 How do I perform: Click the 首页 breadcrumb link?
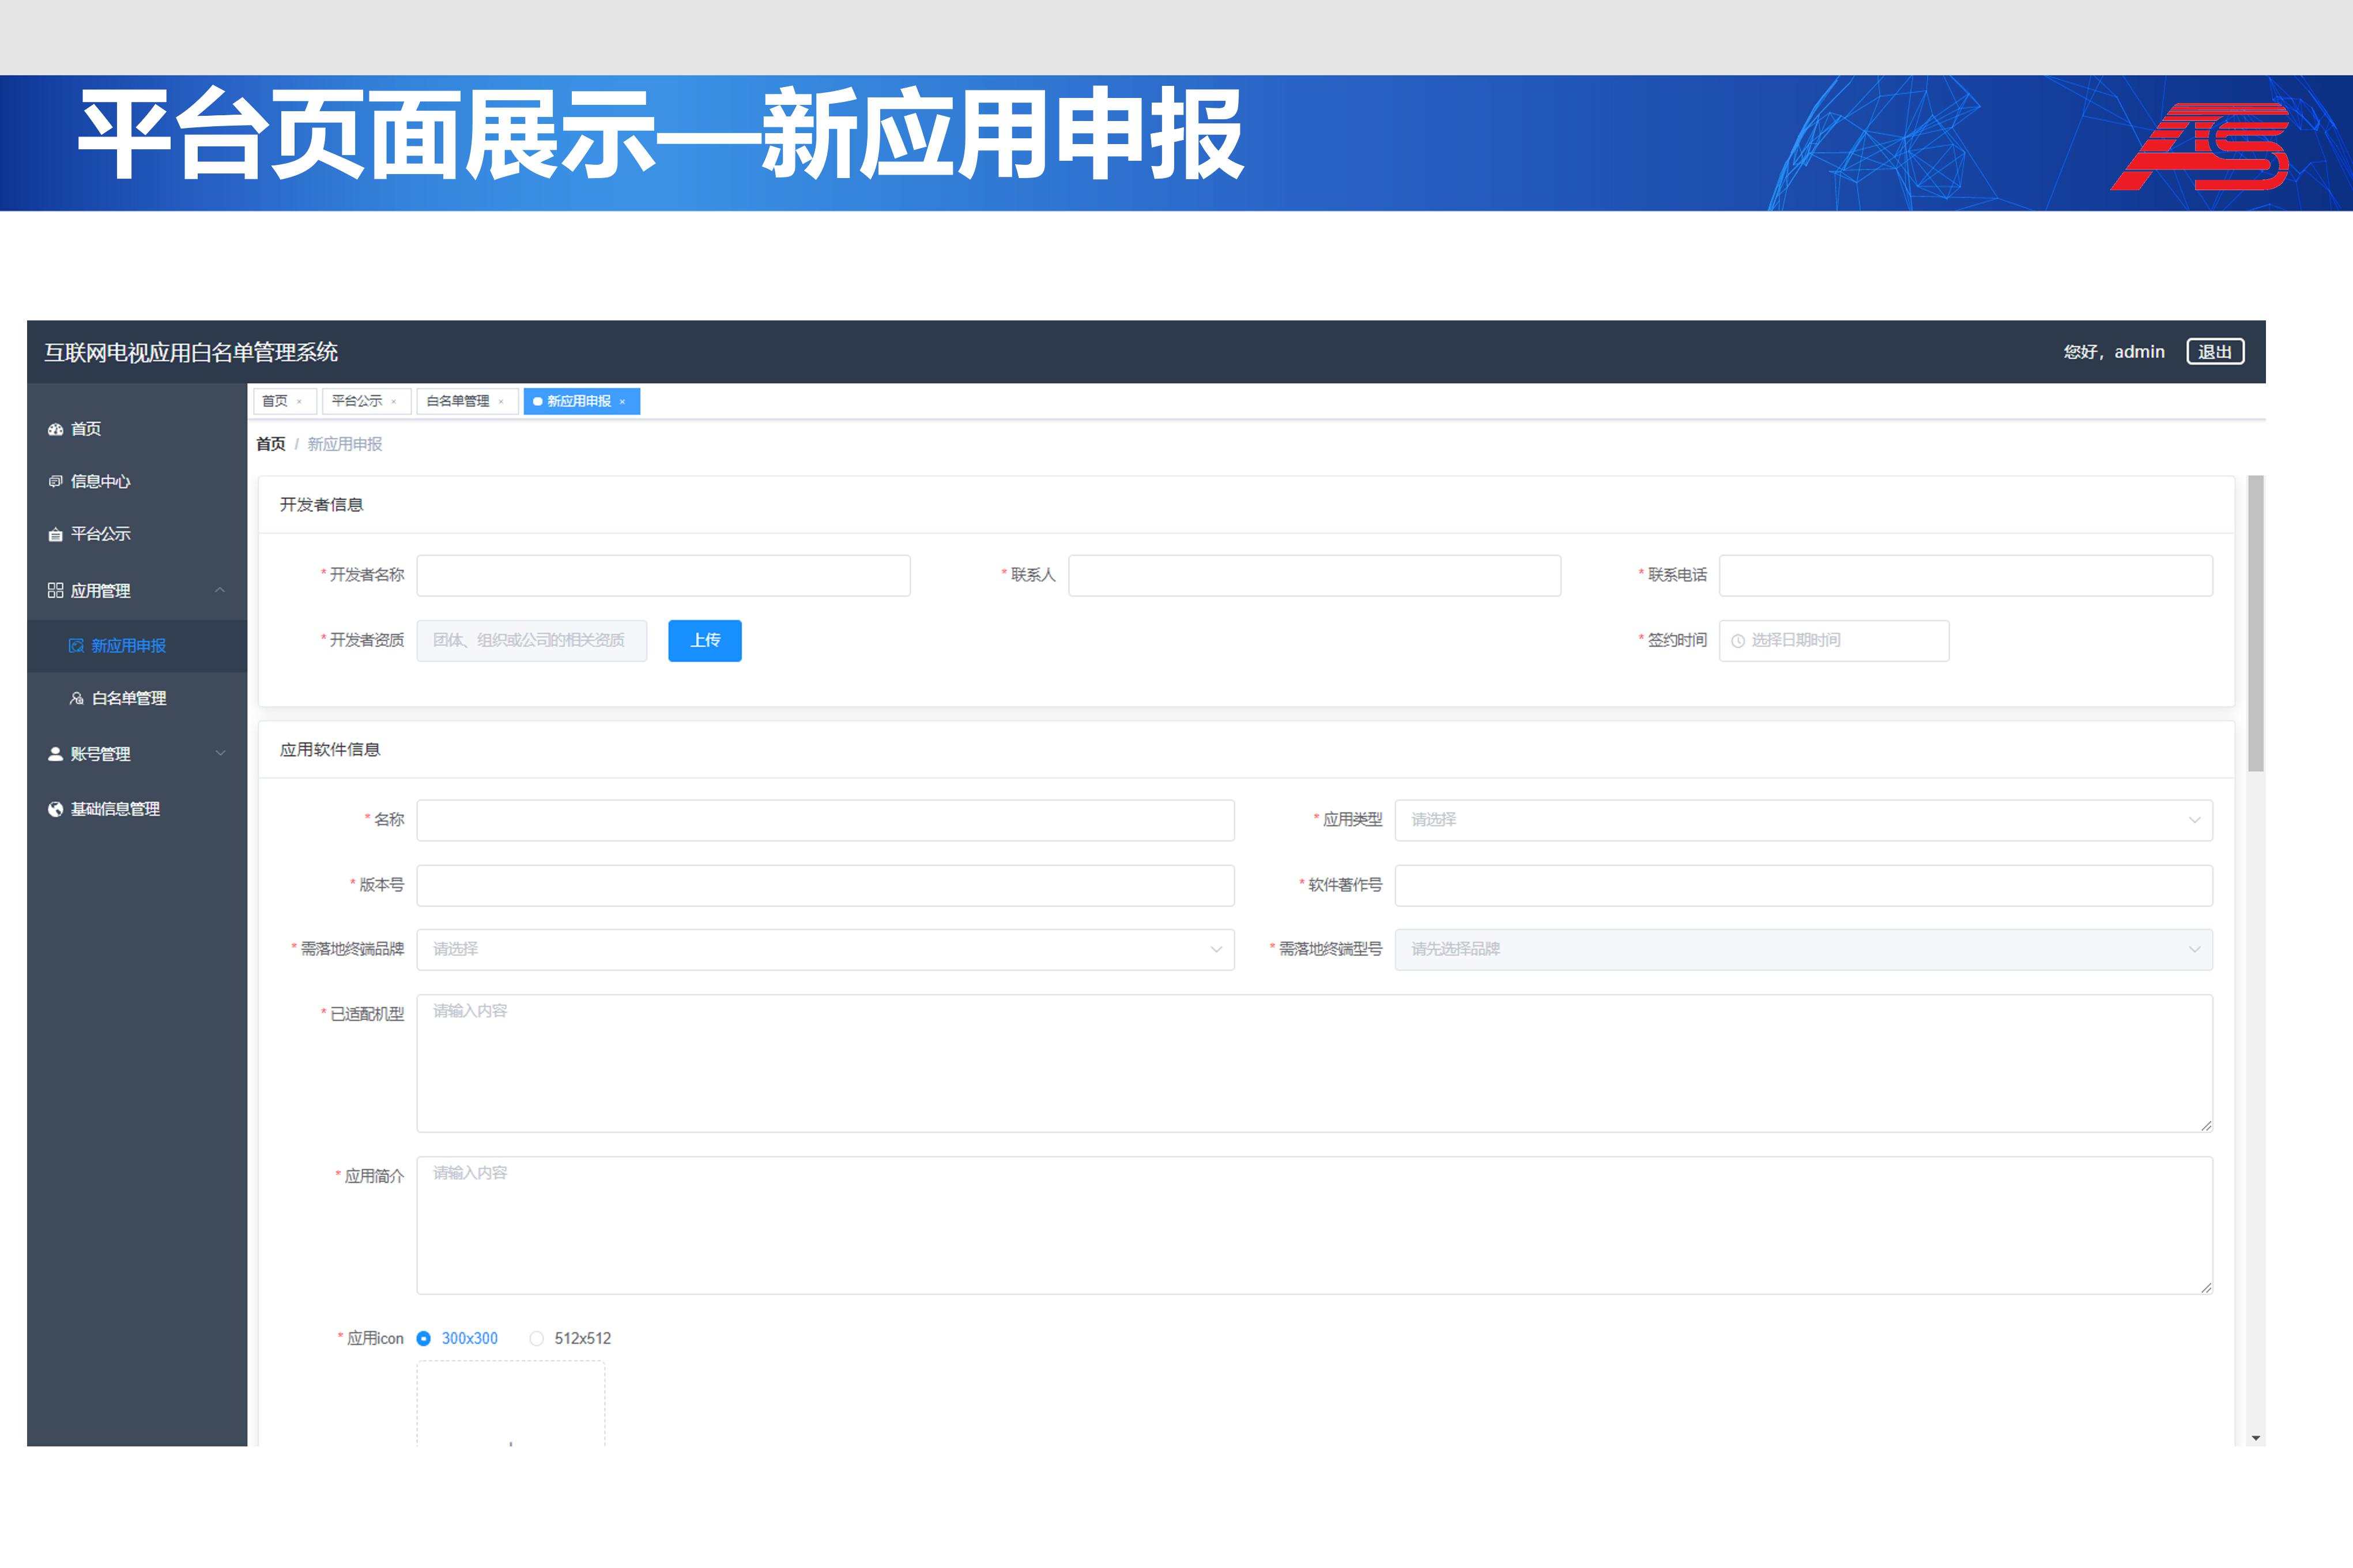tap(270, 444)
